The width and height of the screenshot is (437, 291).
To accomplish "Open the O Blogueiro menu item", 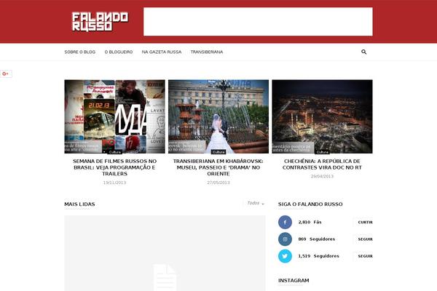I will coord(119,52).
